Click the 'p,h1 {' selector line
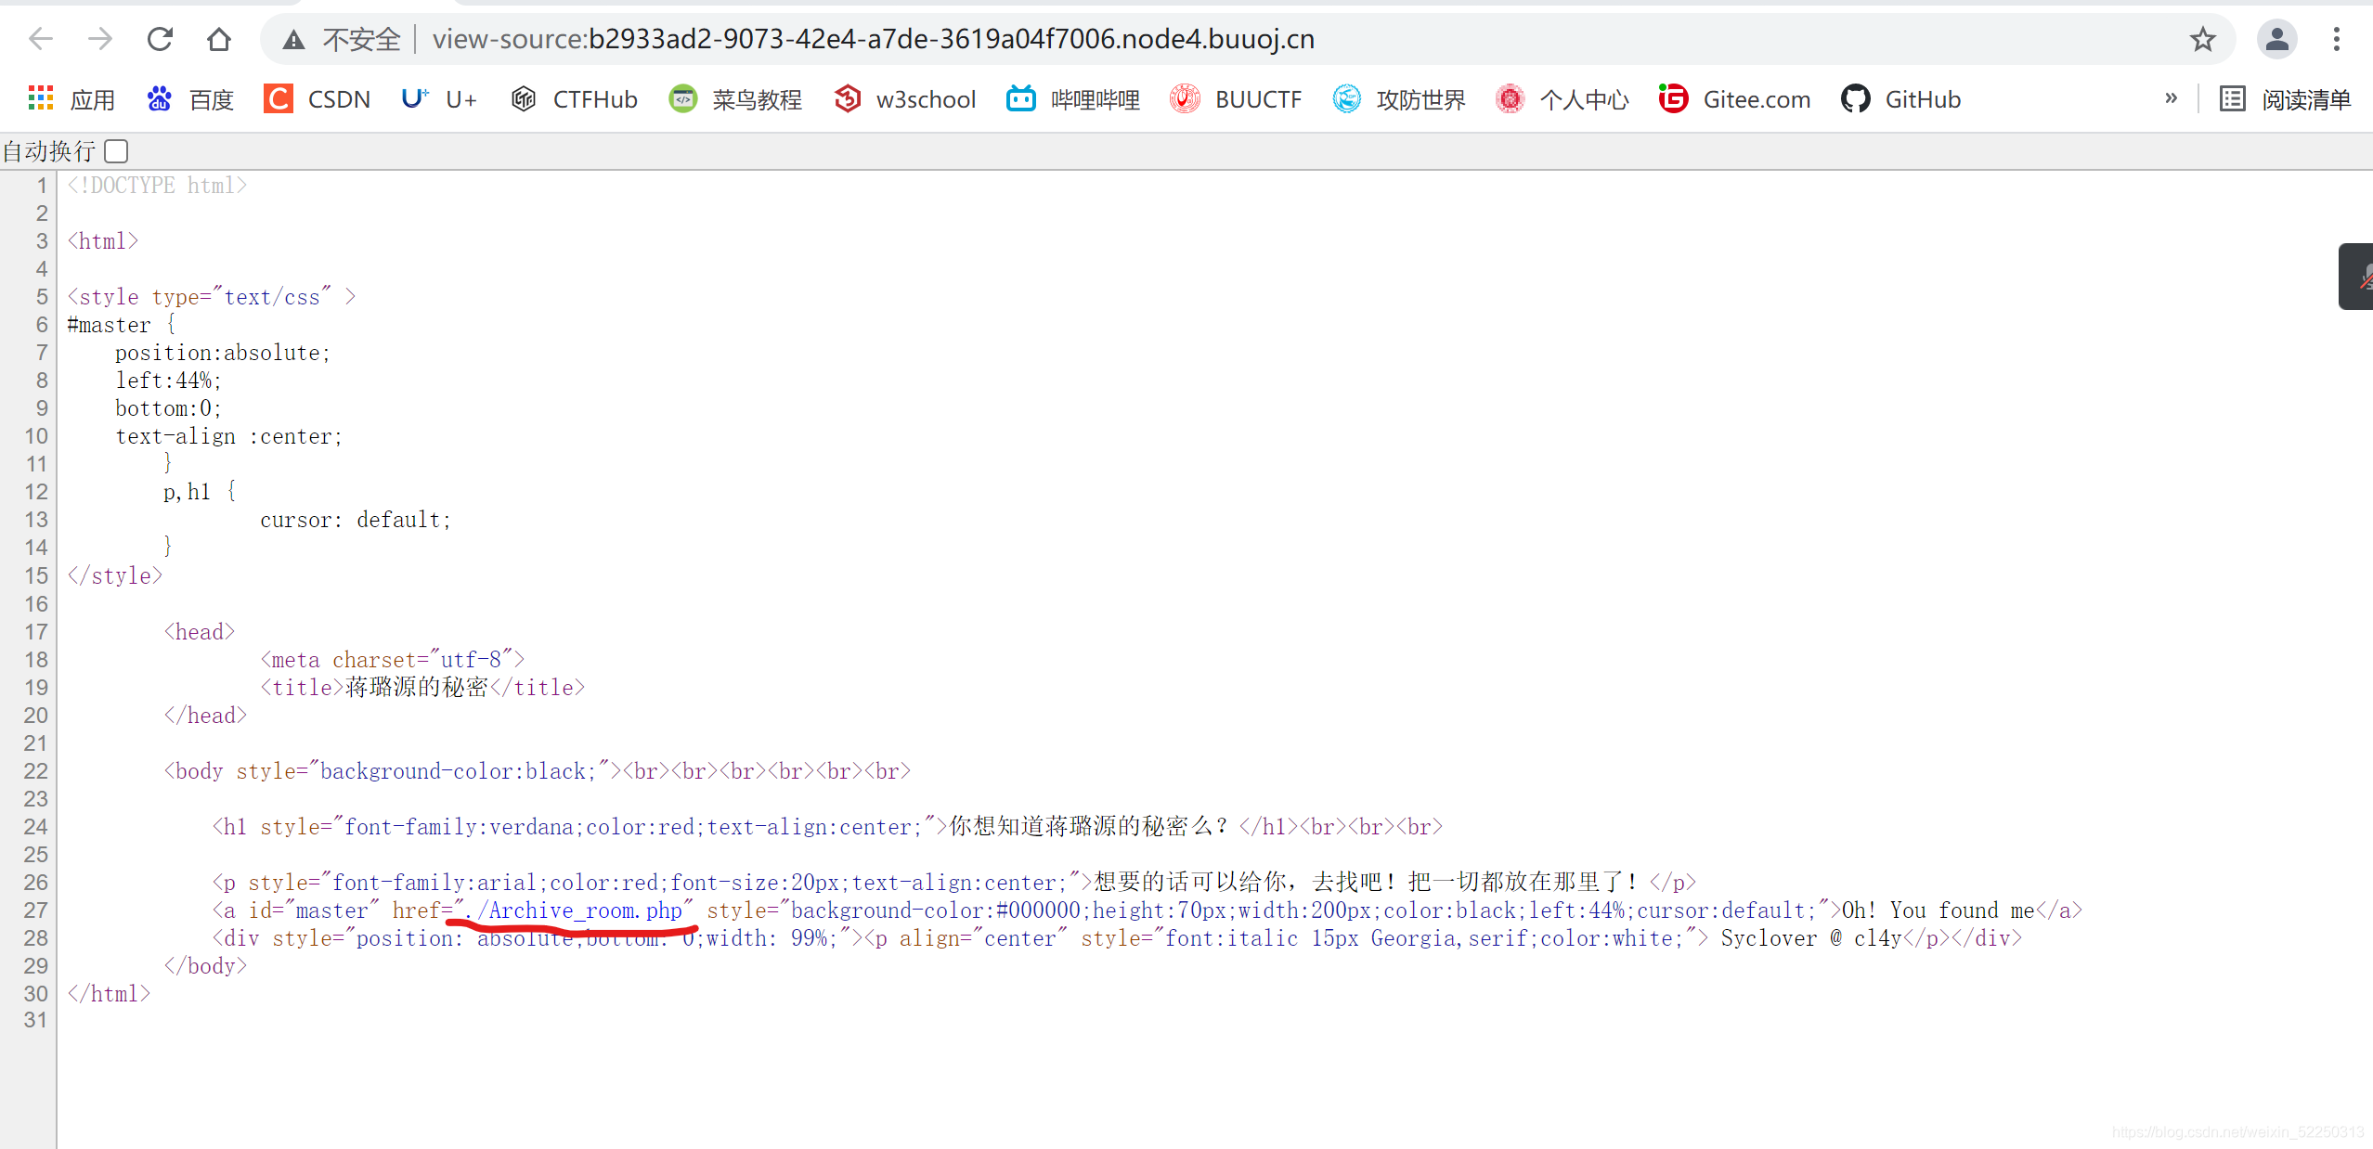The image size is (2373, 1149). pos(200,492)
